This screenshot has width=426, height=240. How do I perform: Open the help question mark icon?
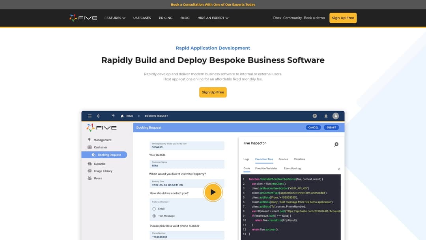[x=315, y=116]
